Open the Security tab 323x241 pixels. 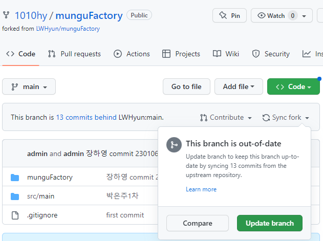(x=271, y=54)
